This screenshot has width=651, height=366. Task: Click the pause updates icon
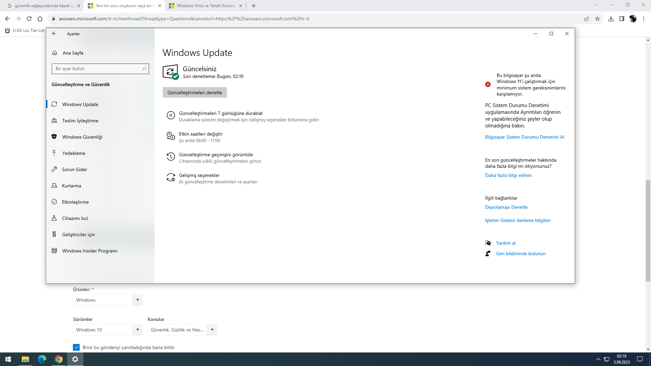171,116
